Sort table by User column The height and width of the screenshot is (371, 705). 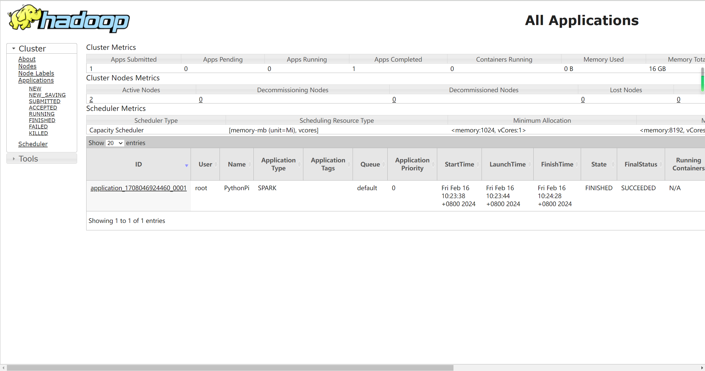205,164
